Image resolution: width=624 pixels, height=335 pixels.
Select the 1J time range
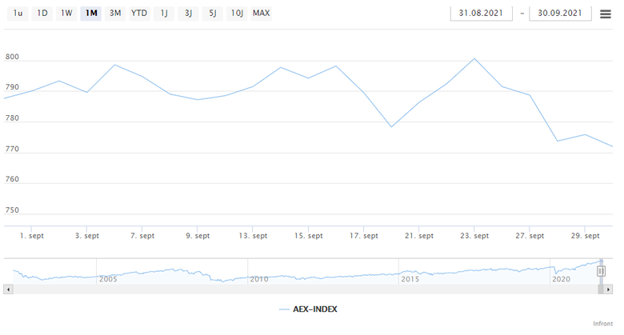pyautogui.click(x=163, y=13)
